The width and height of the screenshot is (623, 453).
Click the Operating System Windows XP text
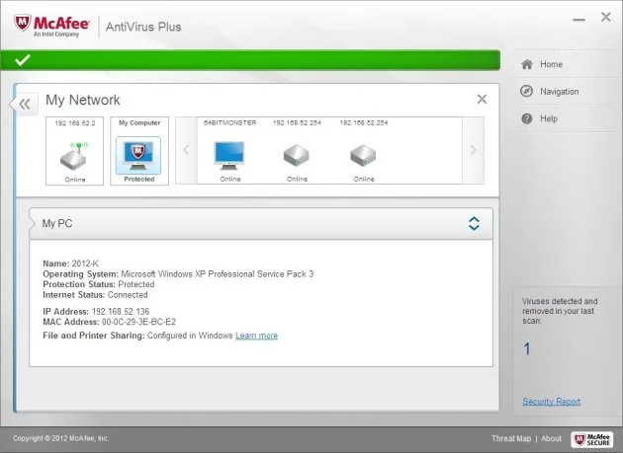[x=217, y=274]
